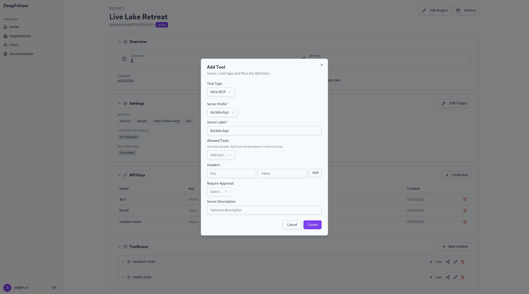Add a Tool to media-tools
The width and height of the screenshot is (529, 294).
point(435,277)
